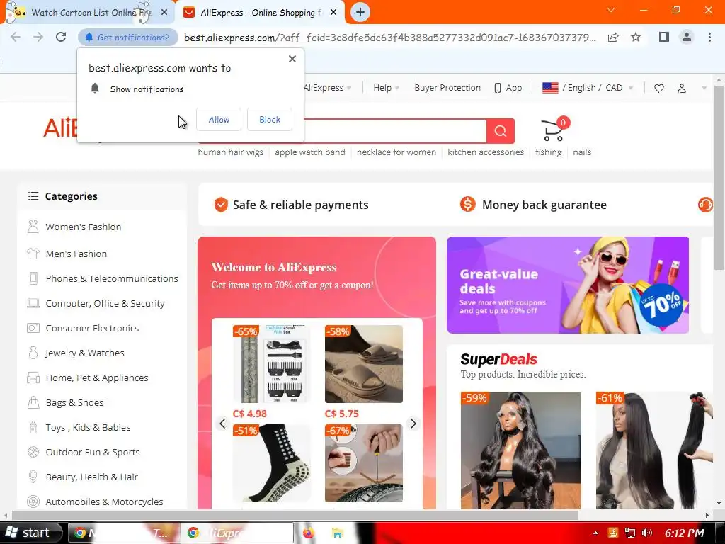Close the AliExpress browser tab

point(333,13)
